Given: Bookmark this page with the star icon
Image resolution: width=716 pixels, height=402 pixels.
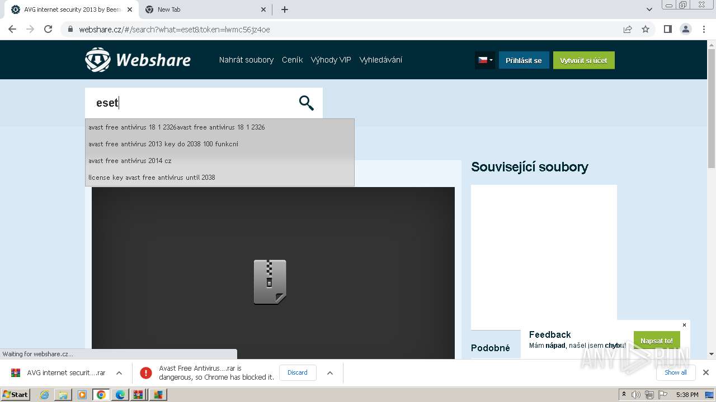Looking at the screenshot, I should pos(646,29).
